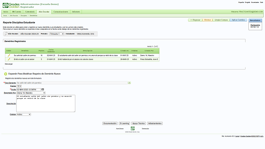Sort by the Estatus column header
Screen dimensions: 265x149
pos(135,50)
